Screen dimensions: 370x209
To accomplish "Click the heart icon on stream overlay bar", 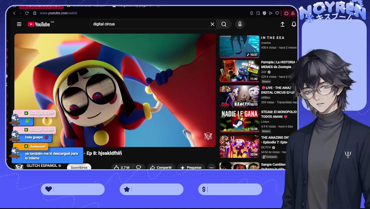I will point(49,189).
